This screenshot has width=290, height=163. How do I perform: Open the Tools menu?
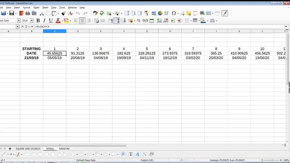[x=62, y=8]
